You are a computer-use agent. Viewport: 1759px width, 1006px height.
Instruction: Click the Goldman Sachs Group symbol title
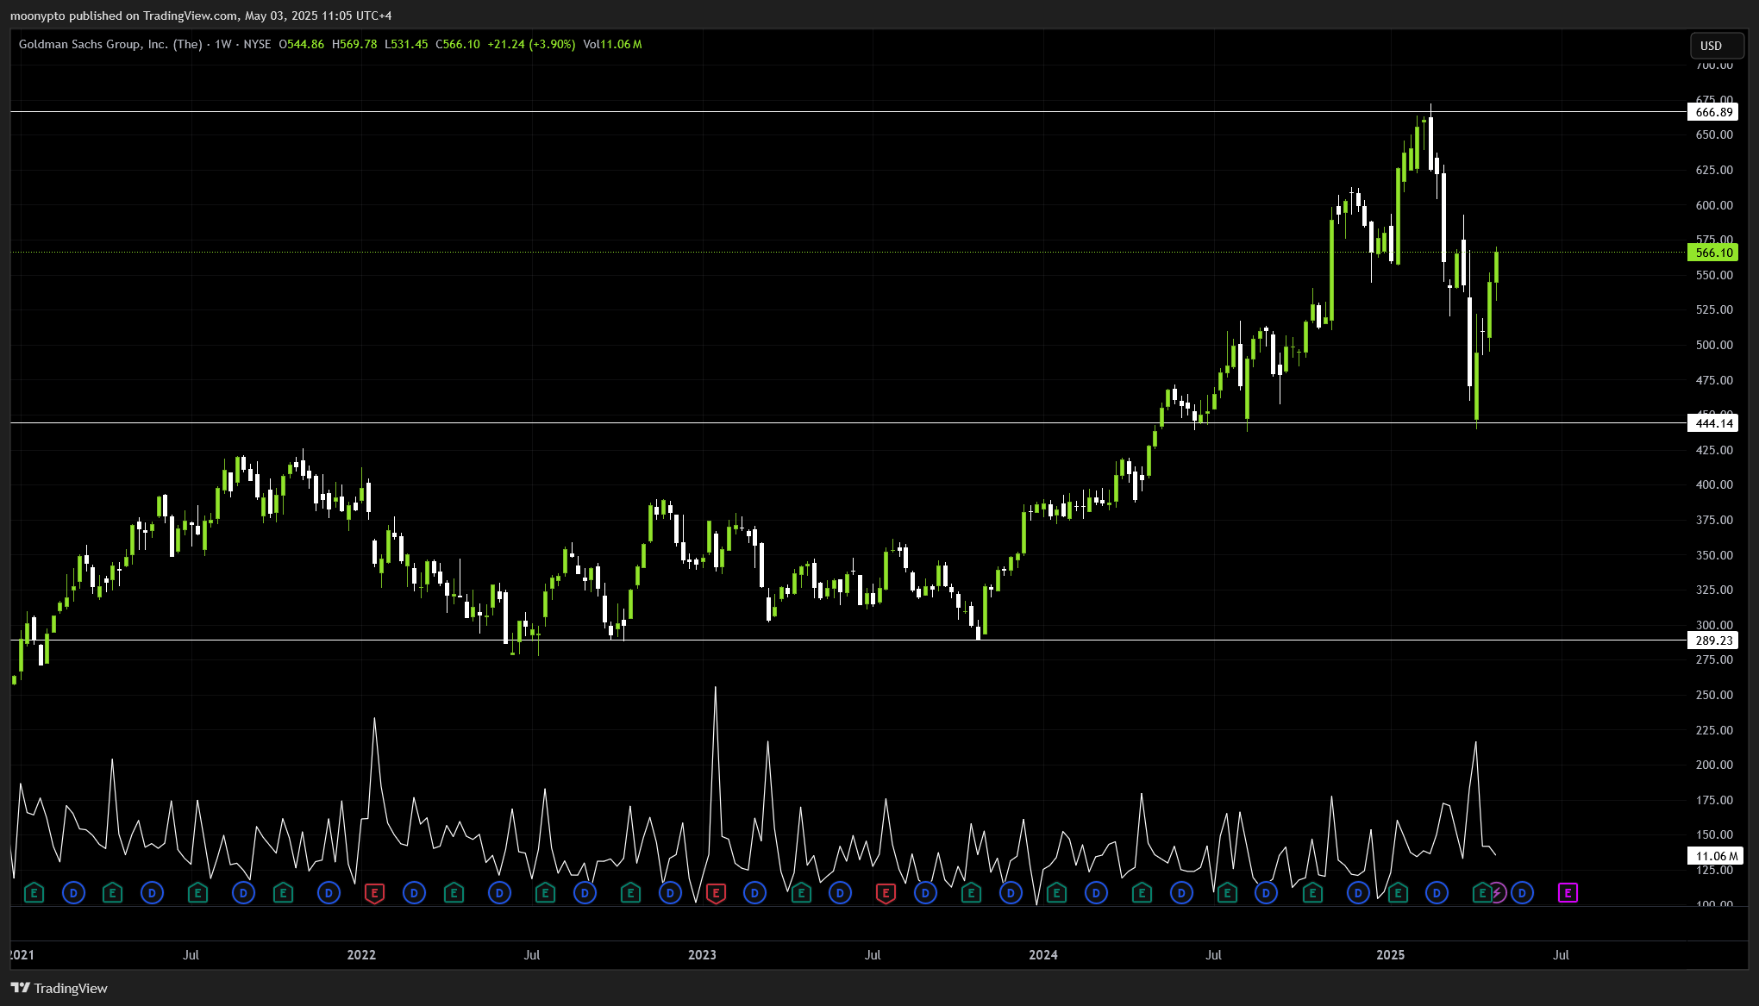coord(110,44)
